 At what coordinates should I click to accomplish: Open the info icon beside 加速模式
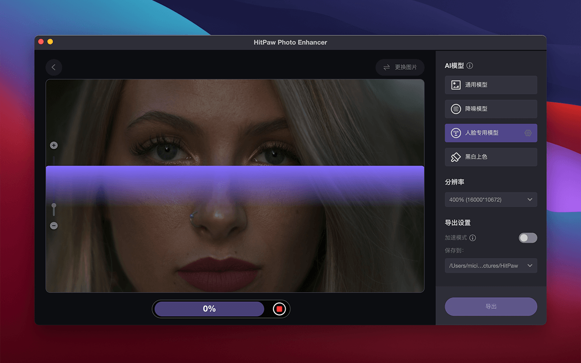[x=473, y=238]
